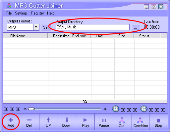Click Begin time - End time column header
The width and height of the screenshot is (170, 132).
tap(69, 36)
